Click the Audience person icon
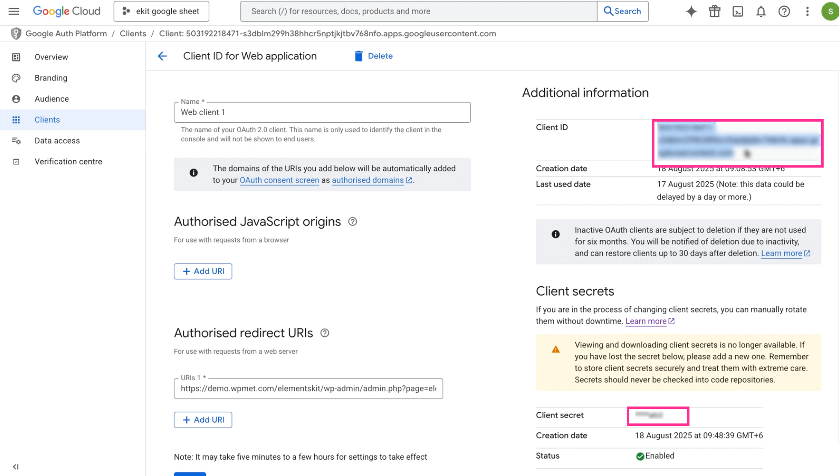 (x=16, y=99)
